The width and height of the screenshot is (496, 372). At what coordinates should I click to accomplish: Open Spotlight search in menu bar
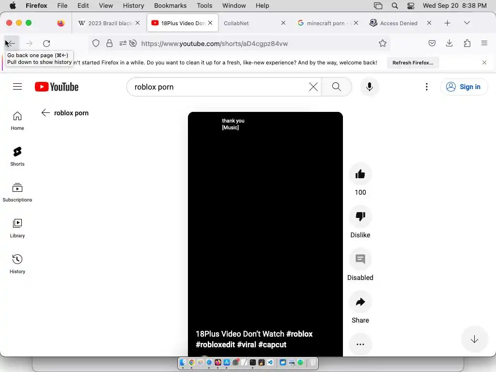(x=394, y=6)
